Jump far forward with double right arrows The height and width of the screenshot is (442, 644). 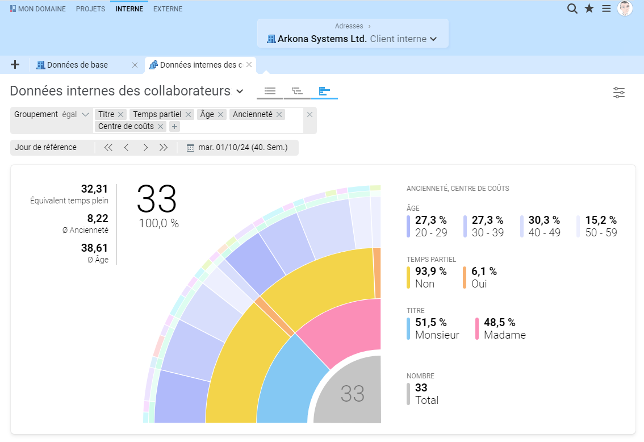click(x=164, y=148)
